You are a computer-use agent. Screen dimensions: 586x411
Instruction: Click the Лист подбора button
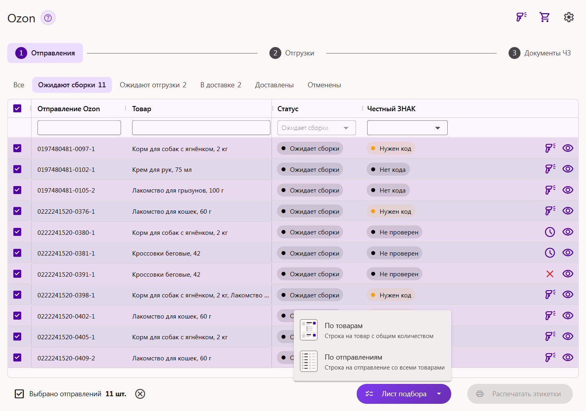[404, 394]
